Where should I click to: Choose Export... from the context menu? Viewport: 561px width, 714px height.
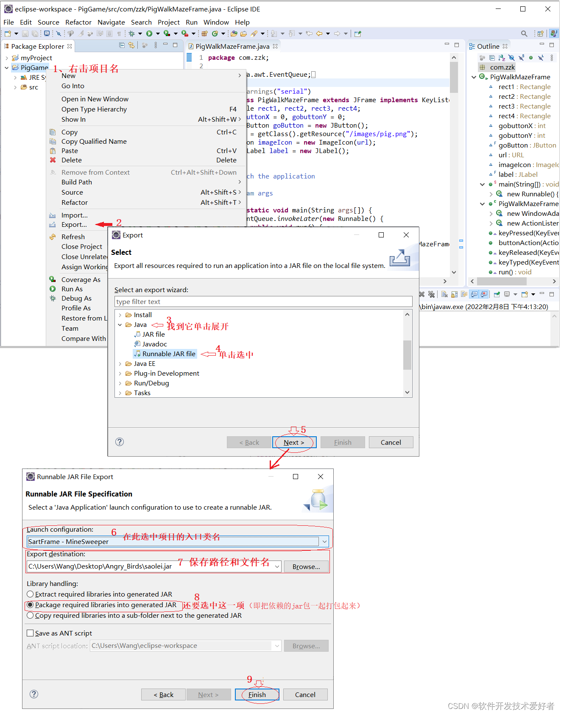[74, 225]
